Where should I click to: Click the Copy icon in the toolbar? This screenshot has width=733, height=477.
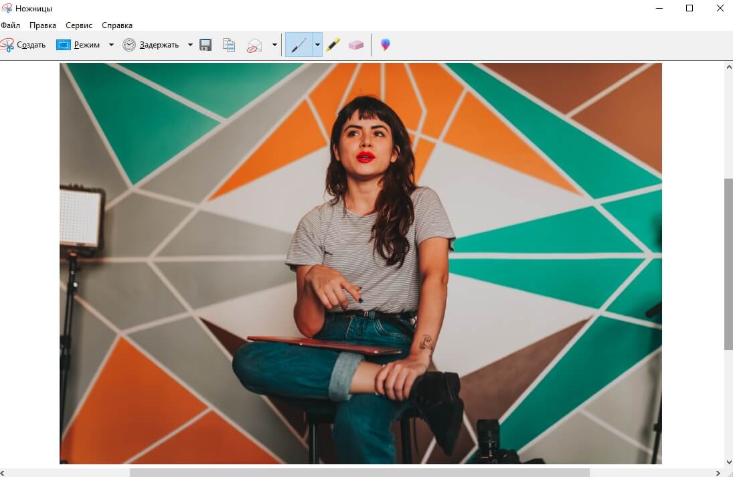tap(229, 45)
